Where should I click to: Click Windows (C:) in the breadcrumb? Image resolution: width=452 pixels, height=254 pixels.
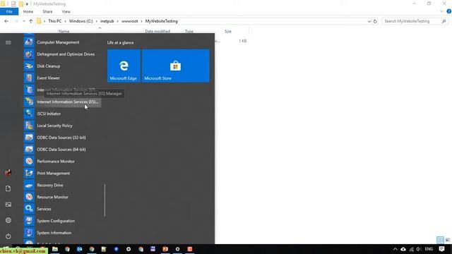point(81,21)
